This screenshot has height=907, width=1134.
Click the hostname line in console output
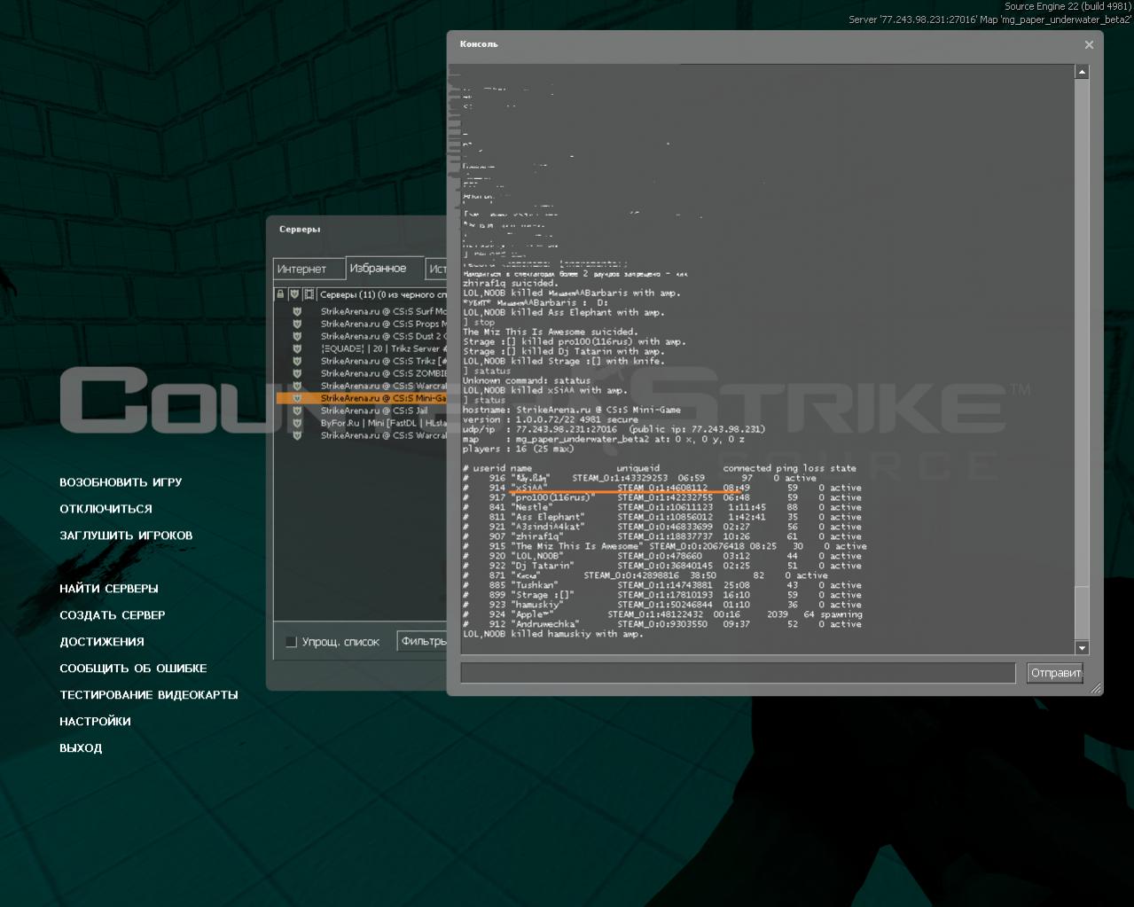[x=572, y=410]
